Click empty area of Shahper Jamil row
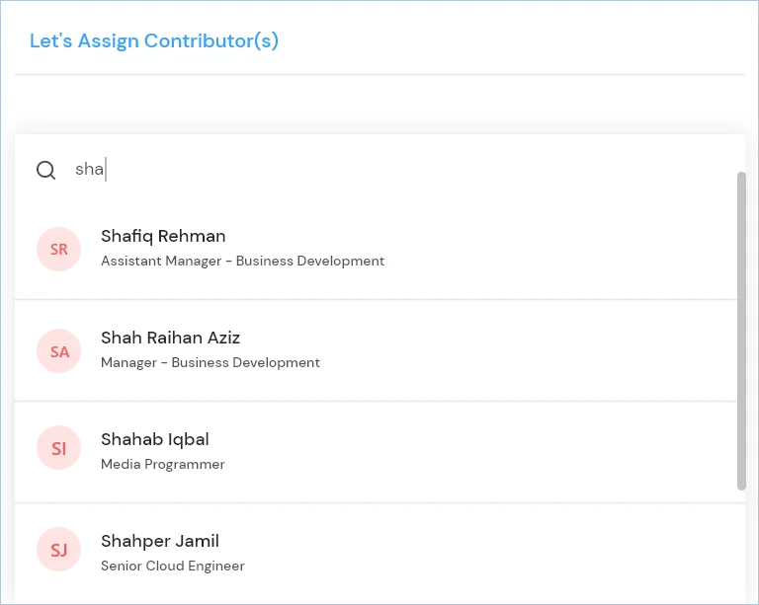This screenshot has width=759, height=605. pos(484,554)
